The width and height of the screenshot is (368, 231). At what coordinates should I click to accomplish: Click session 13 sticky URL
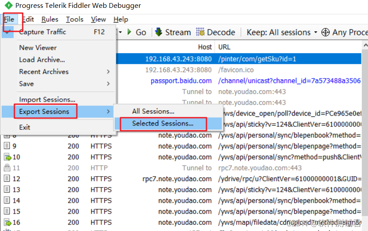tap(289, 190)
